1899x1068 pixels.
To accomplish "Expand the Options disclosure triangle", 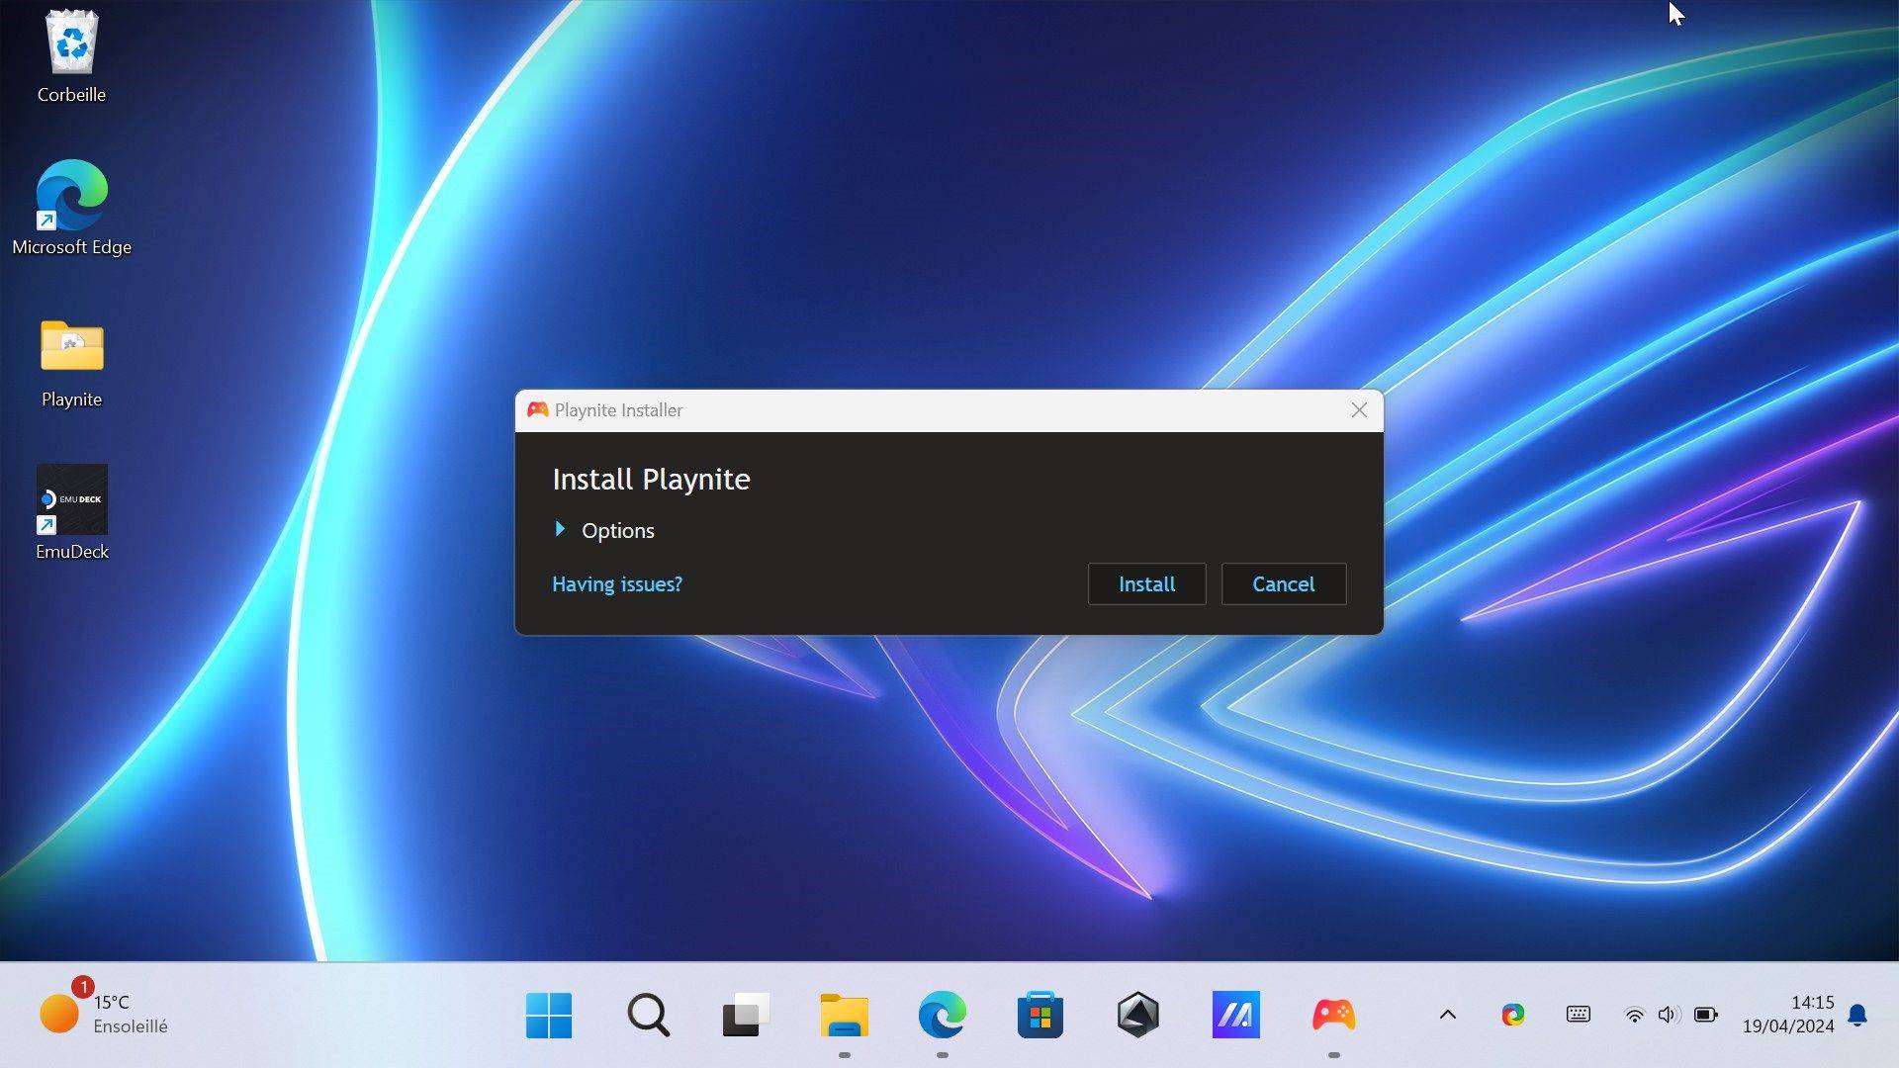I will 561,530.
